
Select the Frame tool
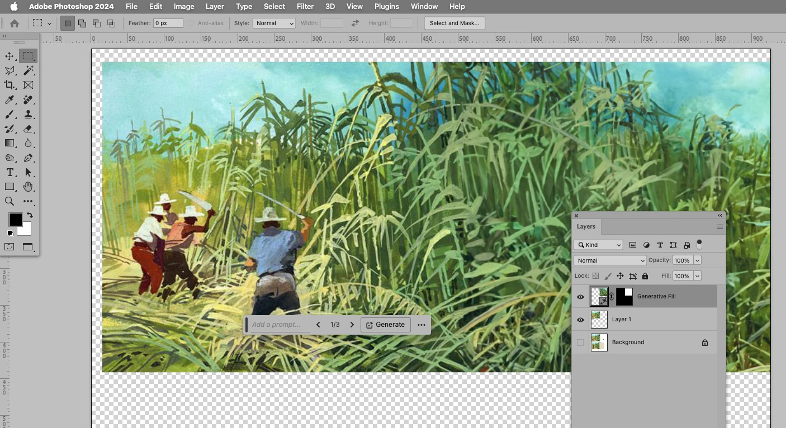point(28,85)
